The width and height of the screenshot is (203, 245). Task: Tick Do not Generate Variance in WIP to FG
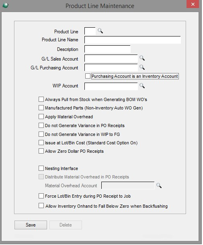(41, 134)
